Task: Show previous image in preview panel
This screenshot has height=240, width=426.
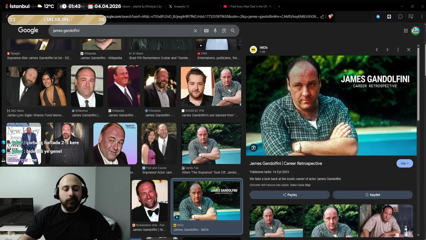Action: click(377, 50)
